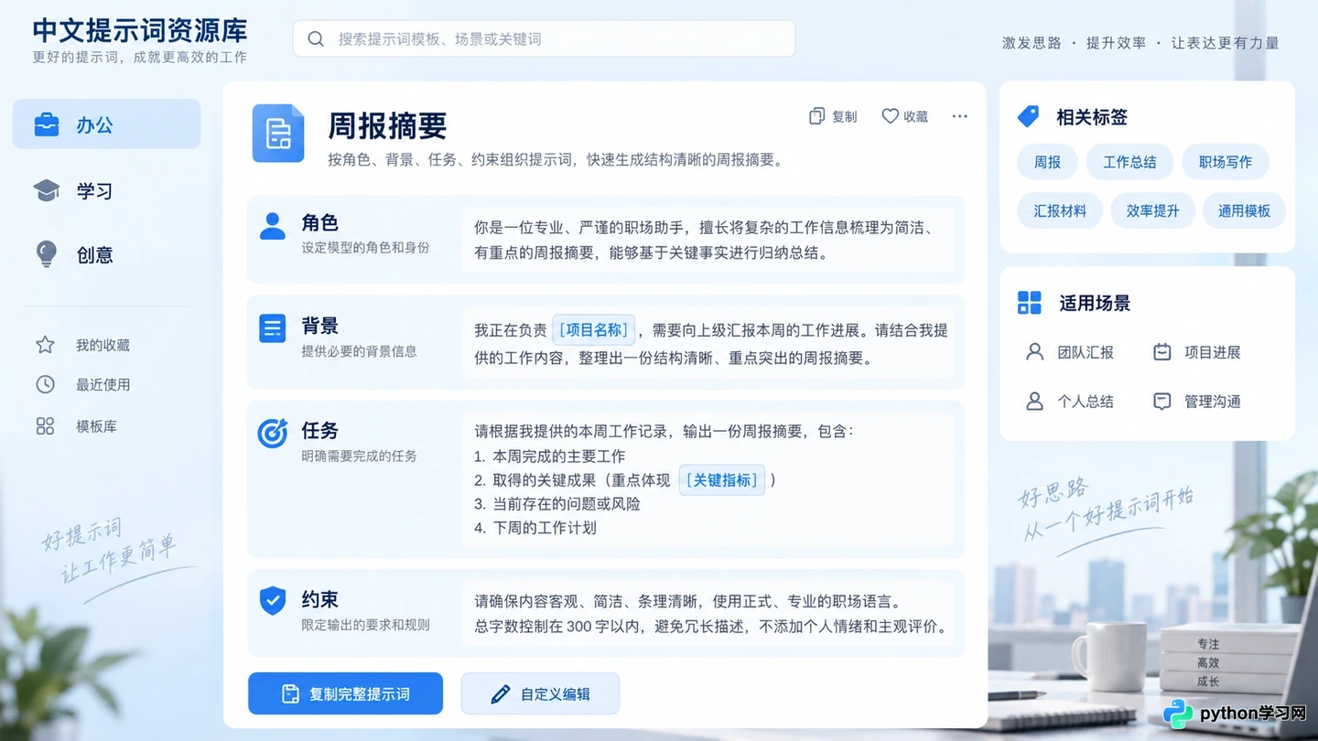This screenshot has height=741, width=1318.
Task: Click in the search prompt templates field
Action: coord(544,39)
